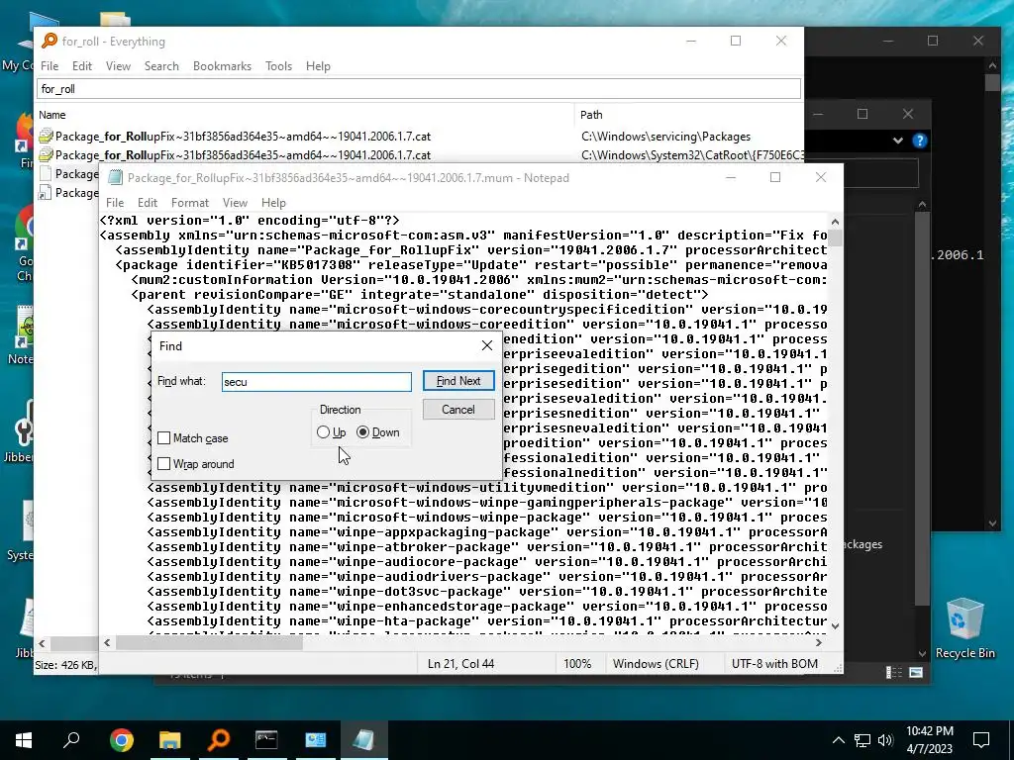Click the Everything search box with for_roll
1014x760 pixels.
pos(419,88)
